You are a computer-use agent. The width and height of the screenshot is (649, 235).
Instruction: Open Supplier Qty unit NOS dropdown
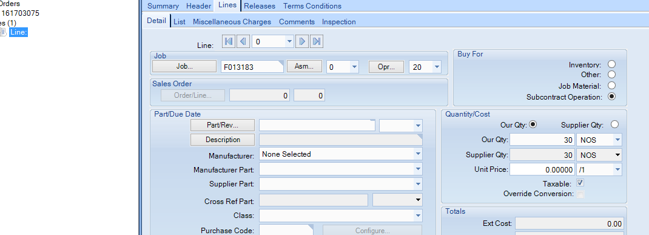tap(617, 155)
